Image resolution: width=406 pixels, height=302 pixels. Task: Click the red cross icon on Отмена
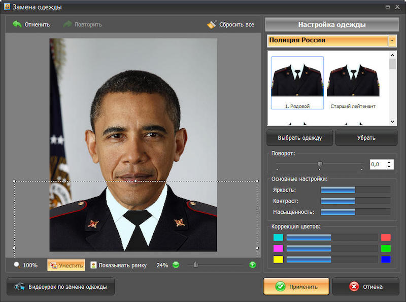(354, 286)
